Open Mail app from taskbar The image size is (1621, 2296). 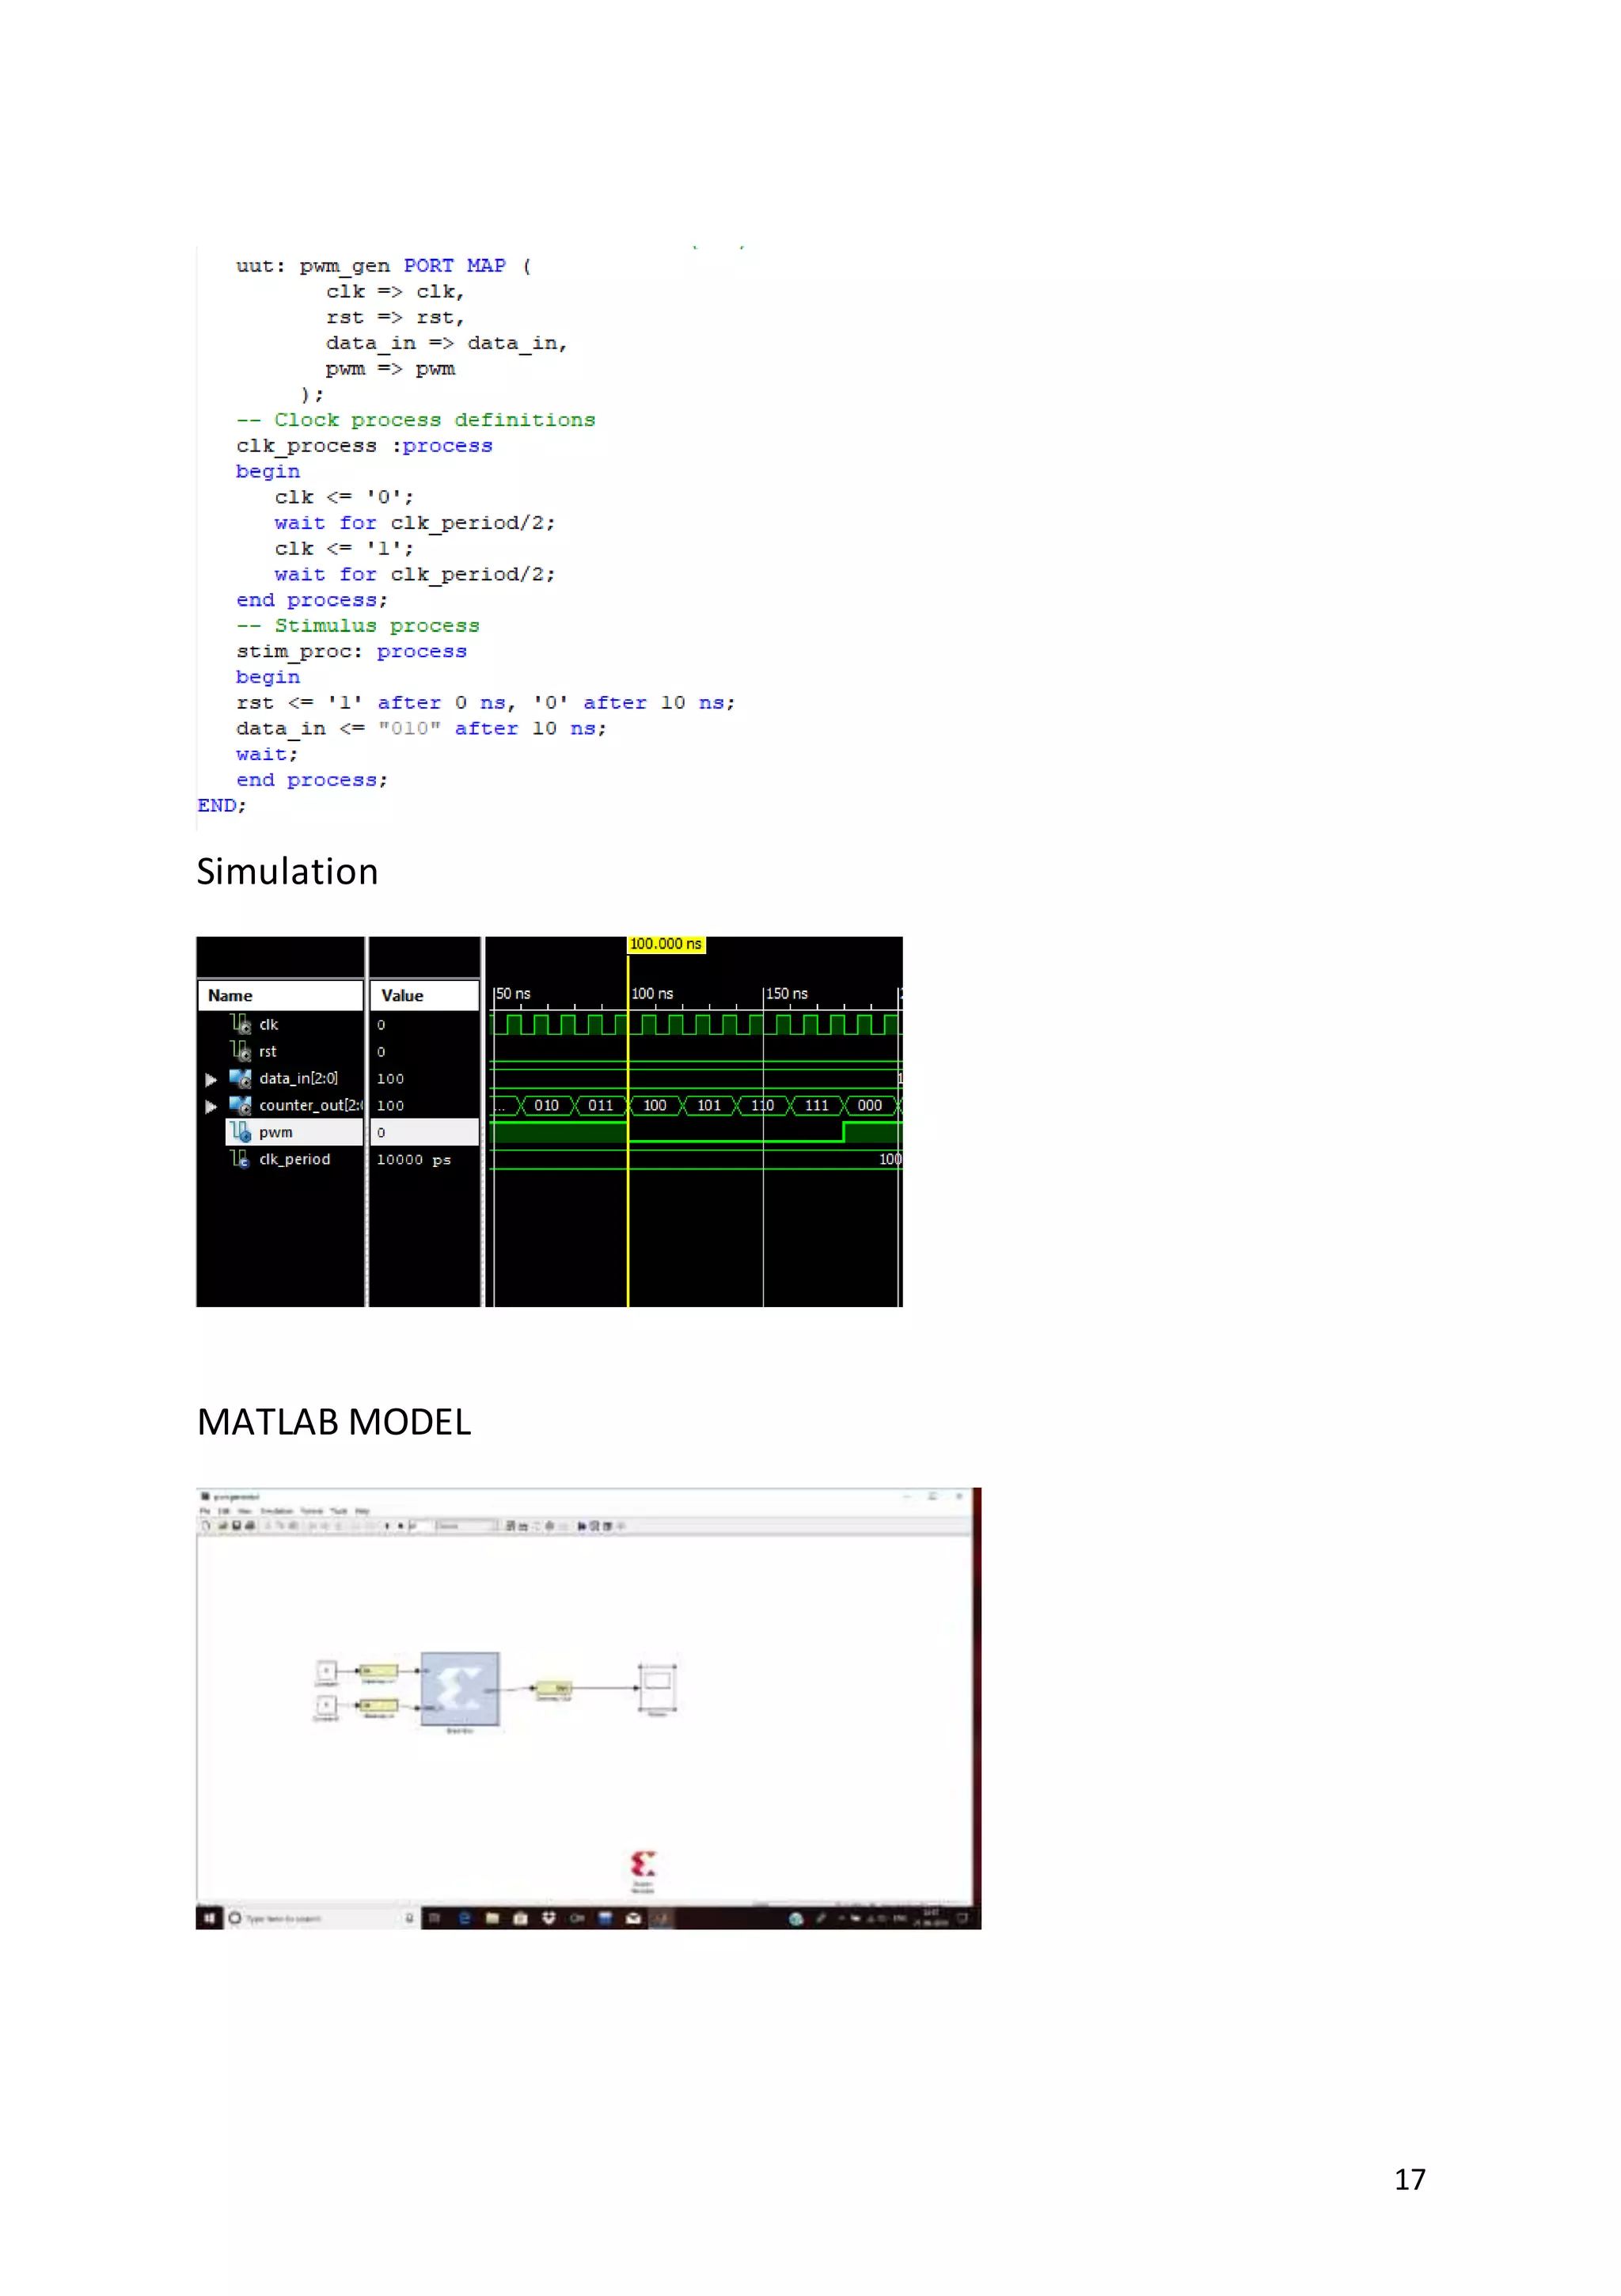(x=633, y=1918)
